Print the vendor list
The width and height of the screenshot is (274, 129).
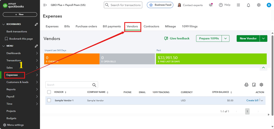[x=247, y=85]
